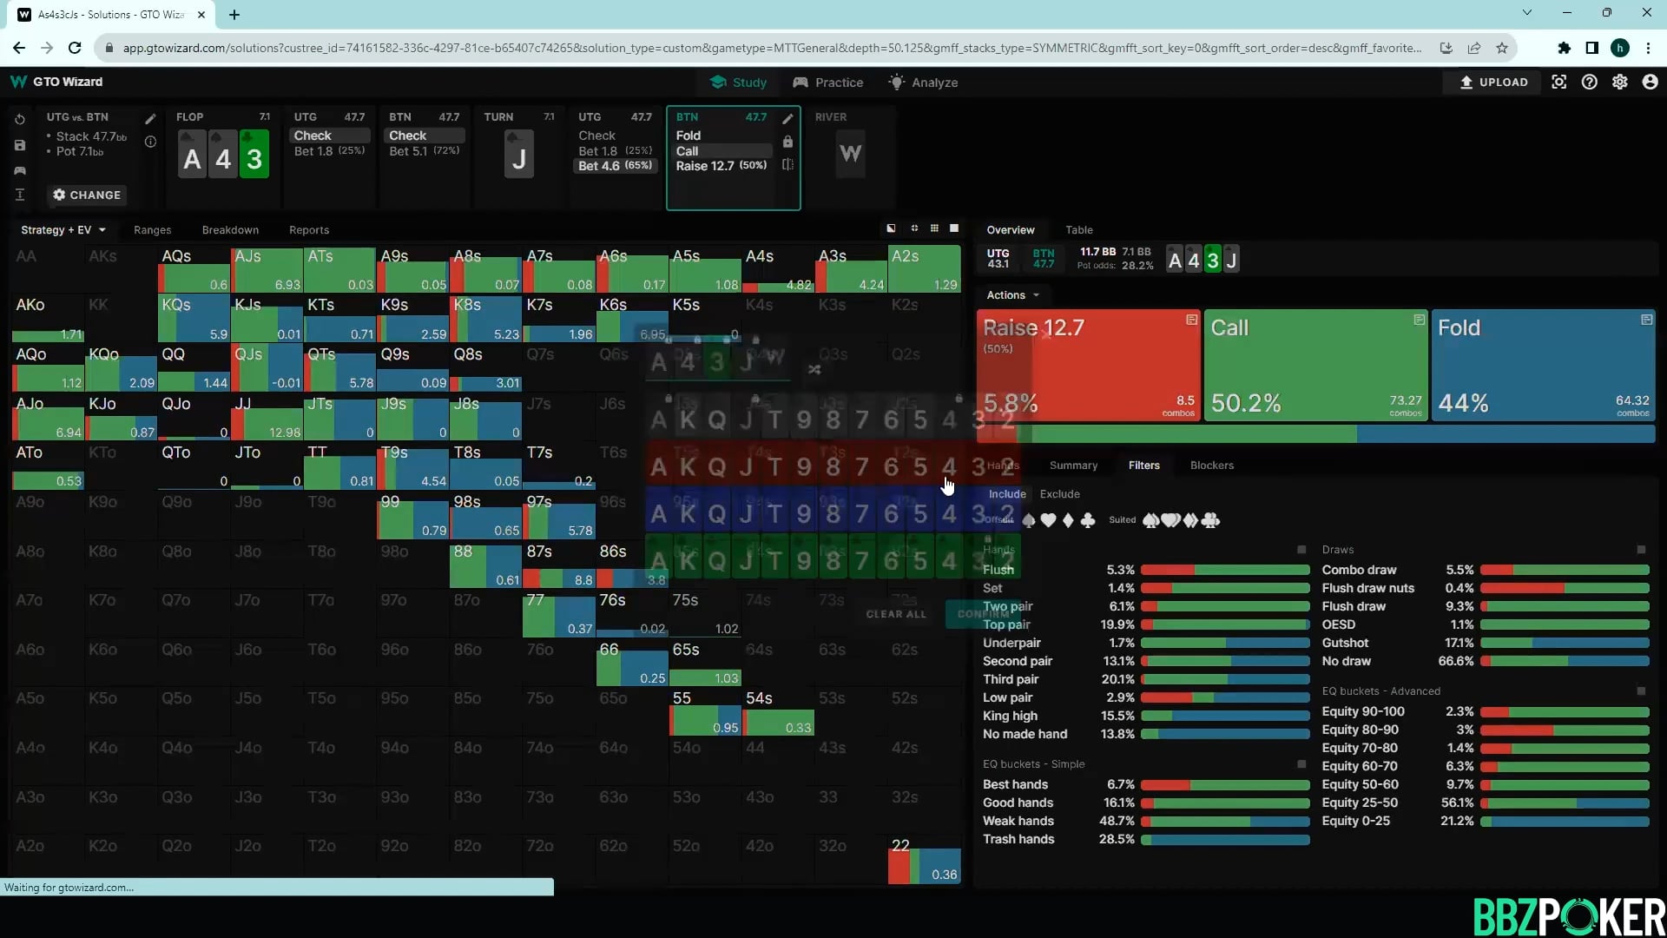Screen dimensions: 1667x938
Task: Switch to the Blockers tab
Action: [x=1211, y=466]
